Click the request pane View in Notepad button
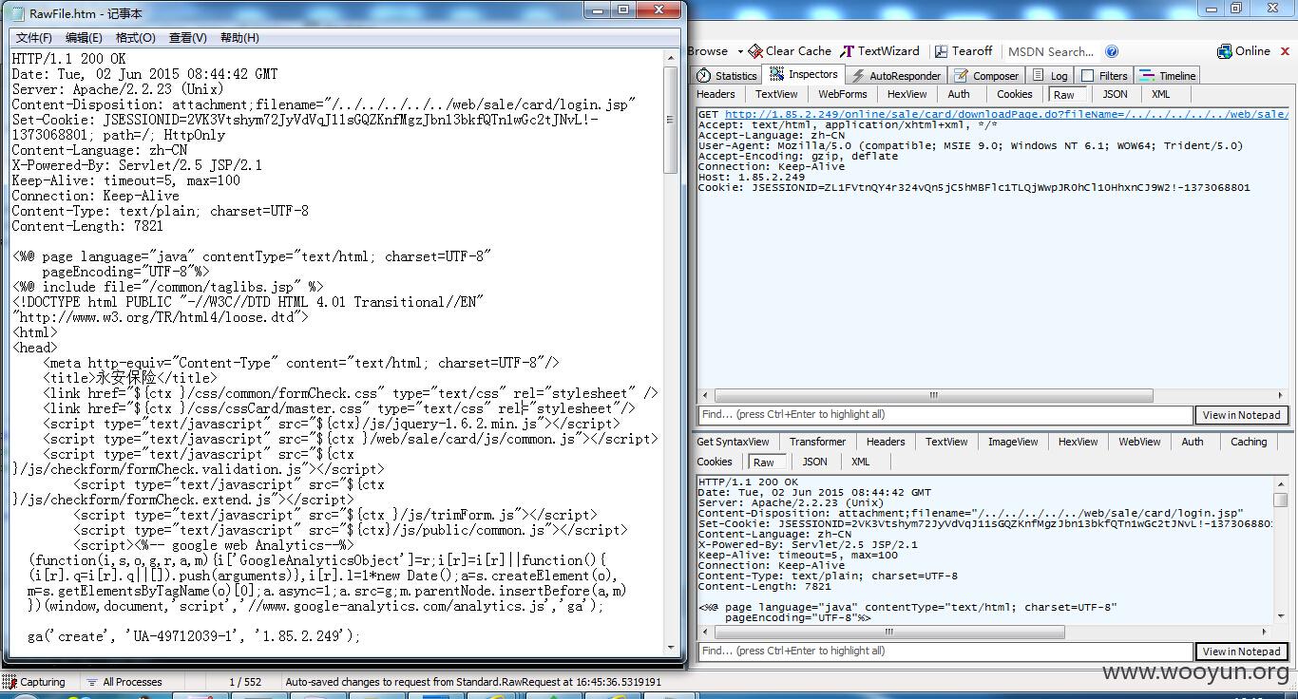The height and width of the screenshot is (699, 1298). (1242, 415)
